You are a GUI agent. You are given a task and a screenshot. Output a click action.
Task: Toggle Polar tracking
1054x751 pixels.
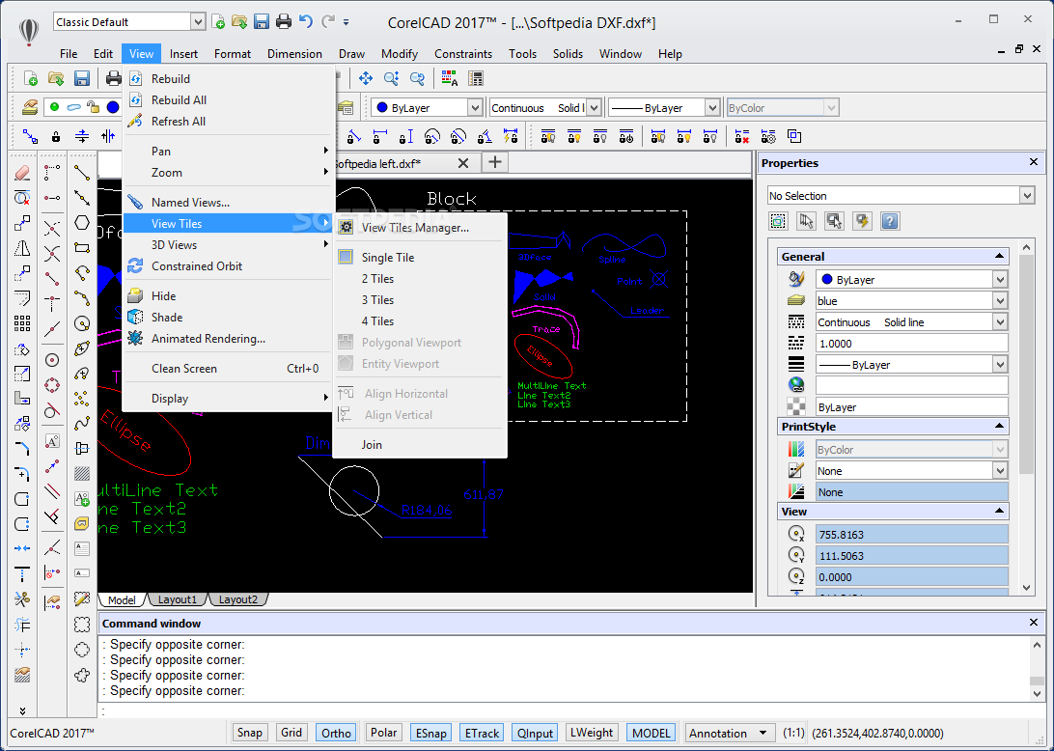(384, 733)
